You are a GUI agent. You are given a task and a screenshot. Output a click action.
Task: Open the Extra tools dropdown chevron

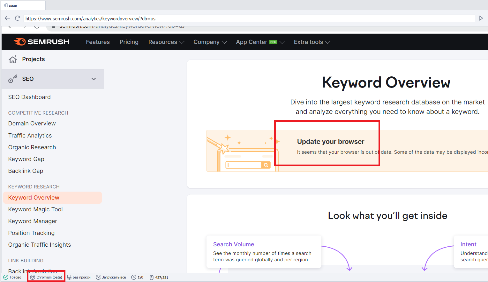click(328, 42)
